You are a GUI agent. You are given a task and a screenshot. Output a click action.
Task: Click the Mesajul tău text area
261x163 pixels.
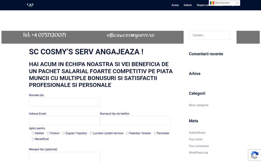(x=65, y=157)
